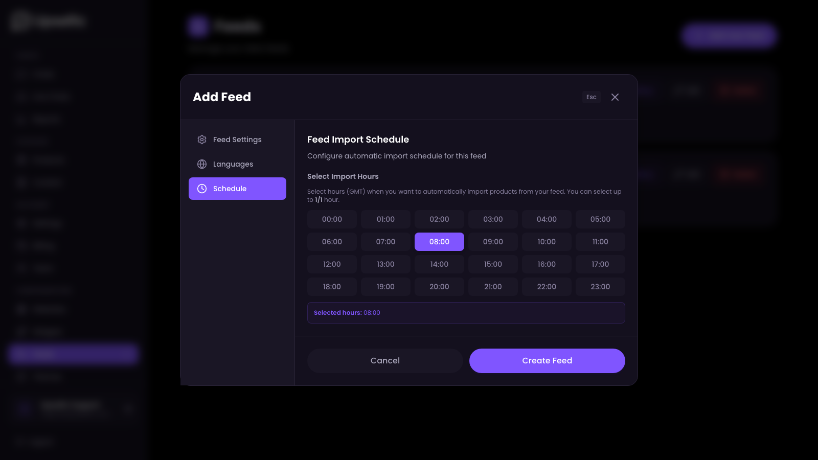Enable the 12:00 import hour
Screen dimensions: 818x460
pos(332,264)
